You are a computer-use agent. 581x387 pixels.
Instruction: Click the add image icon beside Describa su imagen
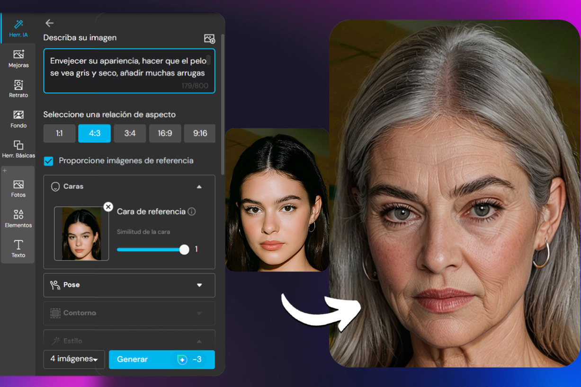click(209, 38)
